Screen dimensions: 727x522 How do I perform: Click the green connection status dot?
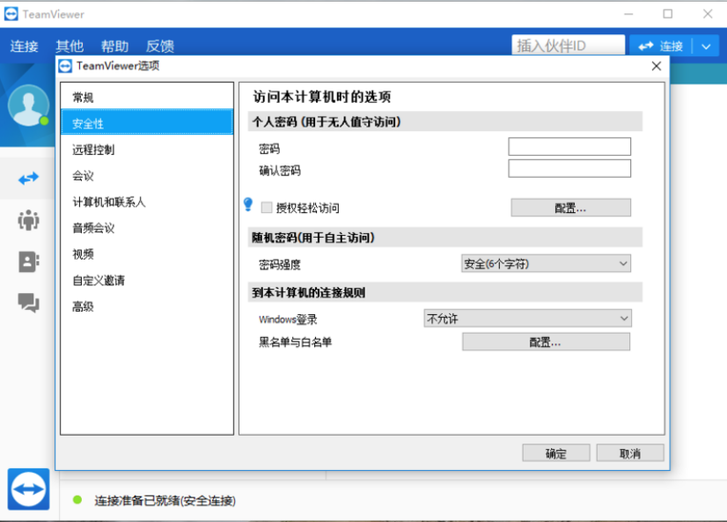pos(77,500)
